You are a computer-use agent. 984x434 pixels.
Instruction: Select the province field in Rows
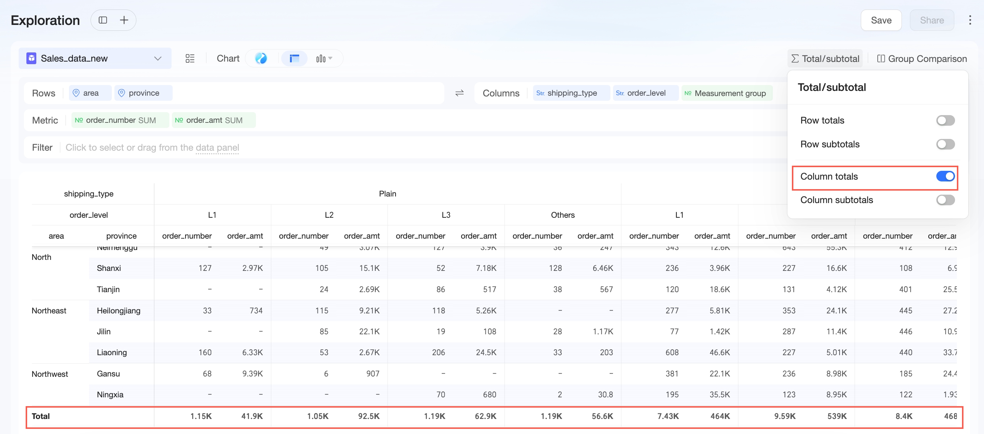pos(143,93)
